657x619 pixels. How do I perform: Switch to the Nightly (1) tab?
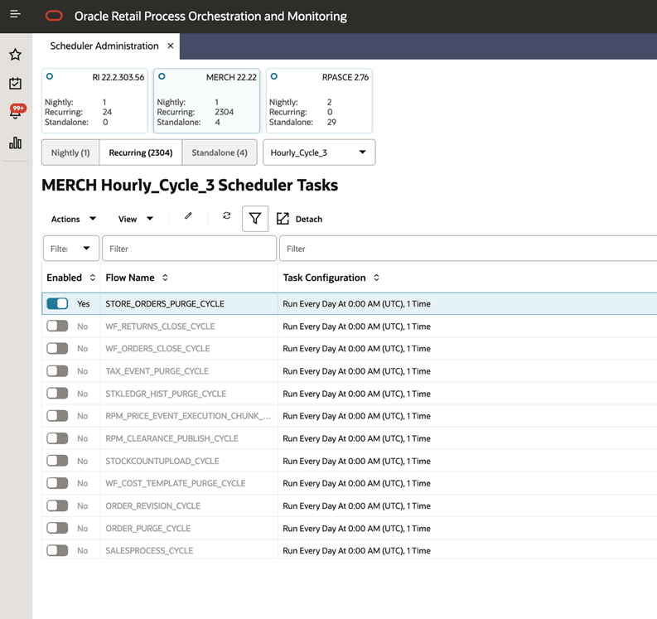tap(70, 152)
